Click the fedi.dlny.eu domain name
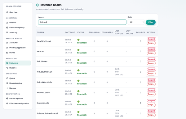Screen dimensions: 186x119 click(42, 62)
